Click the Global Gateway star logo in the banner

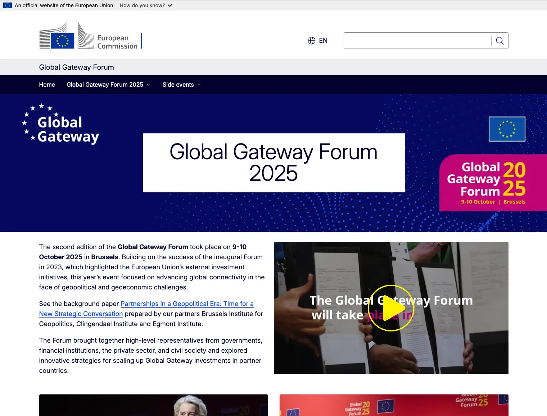[x=60, y=124]
